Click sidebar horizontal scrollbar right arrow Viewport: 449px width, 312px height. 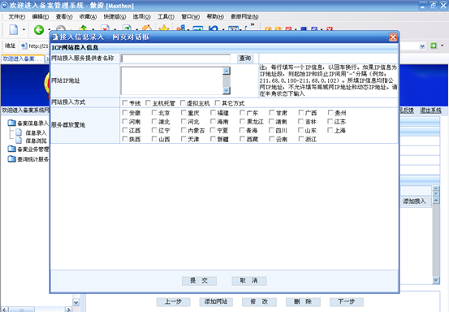pyautogui.click(x=68, y=310)
